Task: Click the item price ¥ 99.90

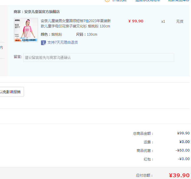Action: point(136,21)
